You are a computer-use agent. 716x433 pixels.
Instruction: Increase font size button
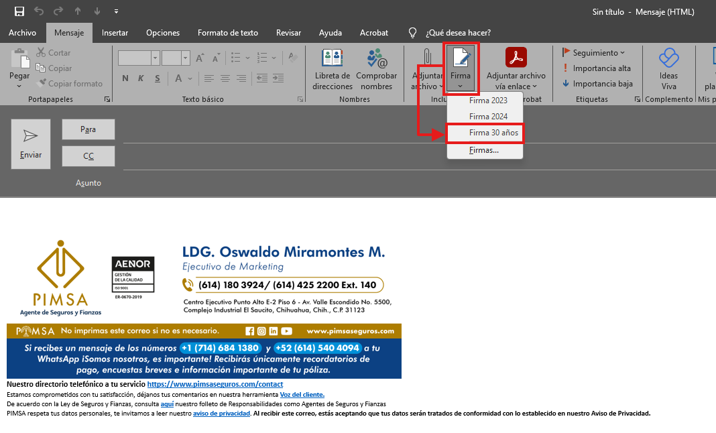(200, 58)
